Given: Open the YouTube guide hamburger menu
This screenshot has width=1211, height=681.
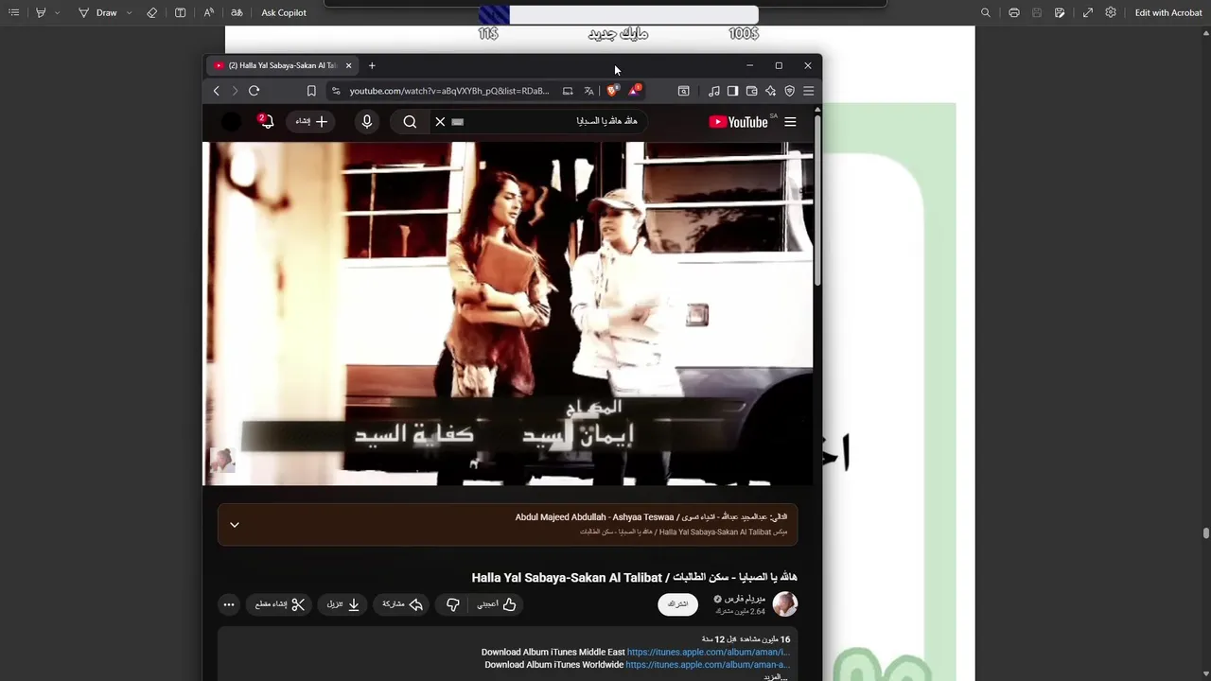Looking at the screenshot, I should pos(790,121).
